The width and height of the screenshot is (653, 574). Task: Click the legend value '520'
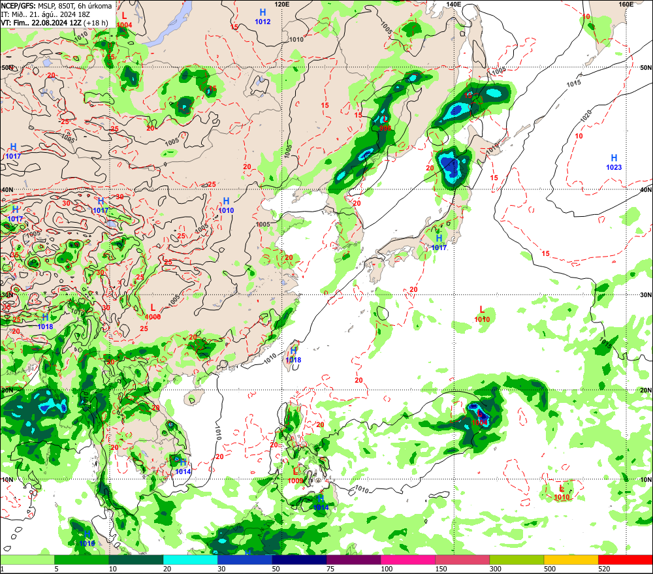click(604, 569)
